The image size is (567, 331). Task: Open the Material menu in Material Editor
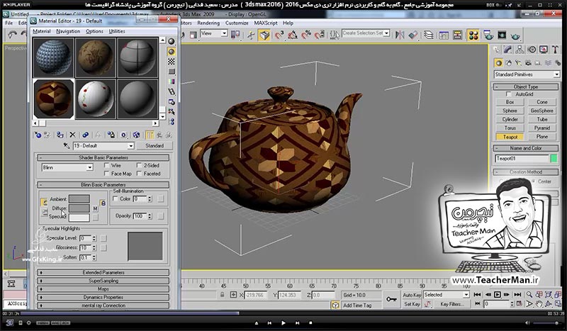(x=42, y=31)
